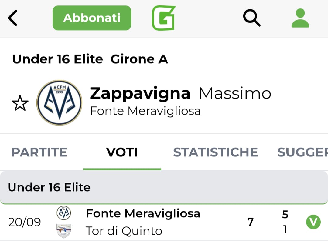Open the user profile icon
The height and width of the screenshot is (241, 328).
click(x=300, y=18)
